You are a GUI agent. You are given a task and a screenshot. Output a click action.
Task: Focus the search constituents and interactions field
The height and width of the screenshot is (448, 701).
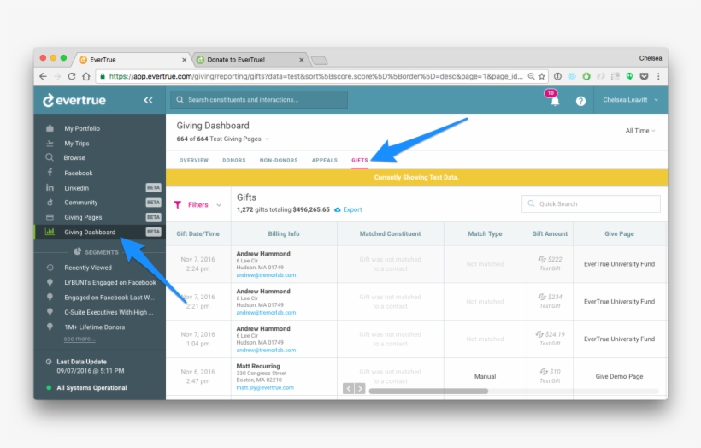259,100
